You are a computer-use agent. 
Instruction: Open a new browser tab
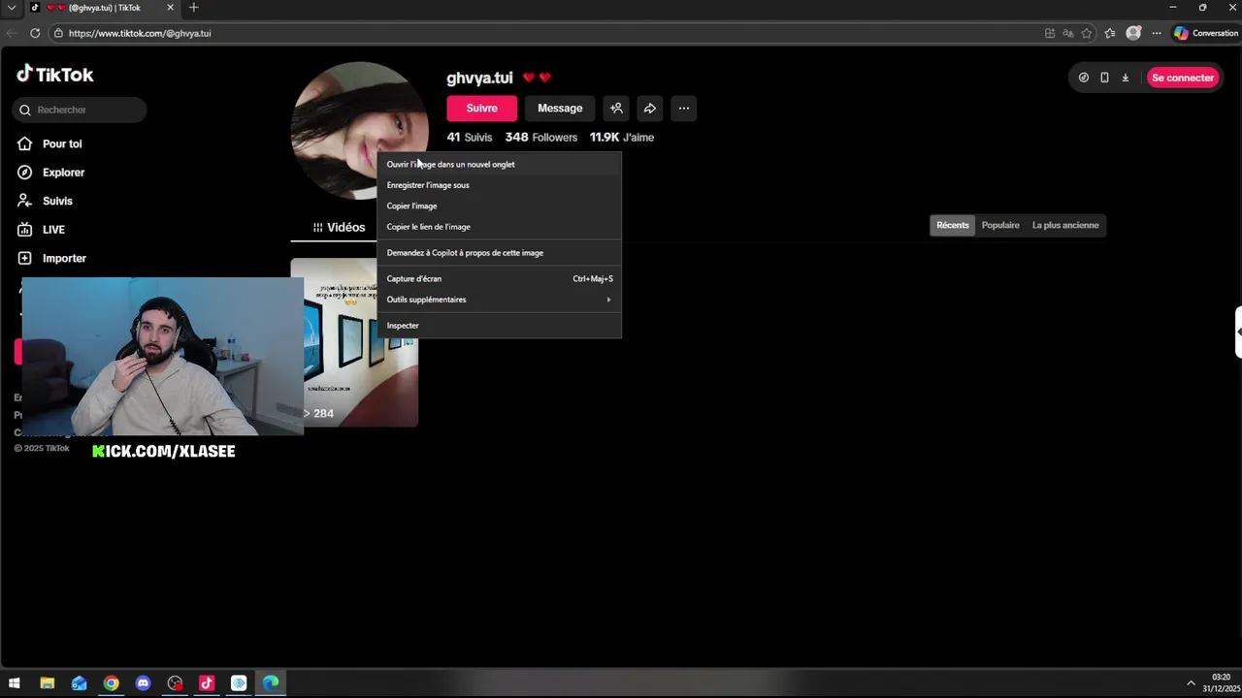click(194, 8)
